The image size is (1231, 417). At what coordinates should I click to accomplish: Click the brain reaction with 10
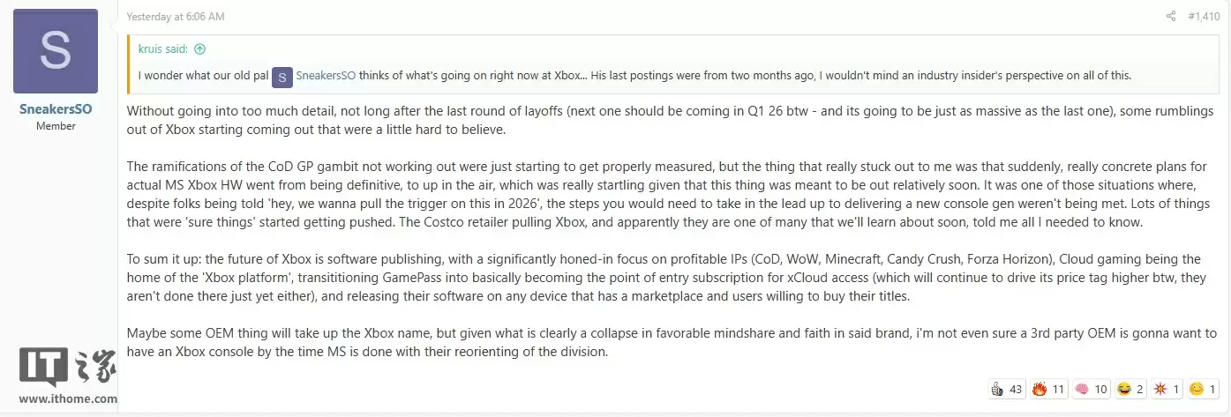point(1091,389)
